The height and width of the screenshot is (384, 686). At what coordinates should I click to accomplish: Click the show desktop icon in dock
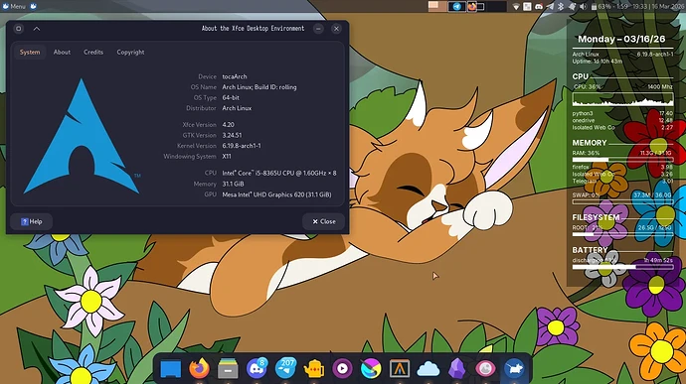pos(170,368)
